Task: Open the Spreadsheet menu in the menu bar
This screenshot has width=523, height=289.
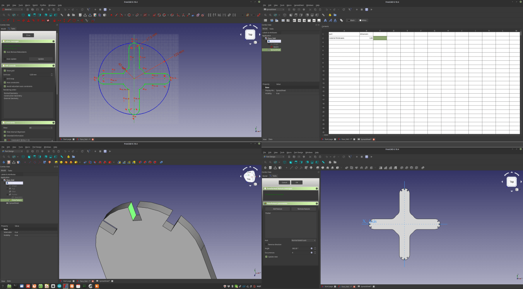Action: pos(299,5)
